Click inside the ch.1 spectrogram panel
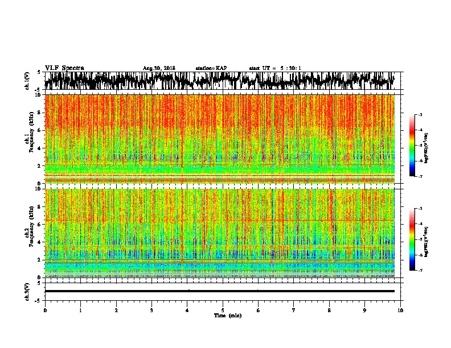This screenshot has width=451, height=348. [x=220, y=139]
